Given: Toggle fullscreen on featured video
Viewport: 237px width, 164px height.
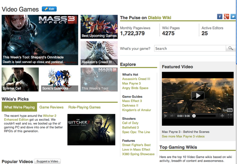Looking at the screenshot, I should tap(230, 116).
